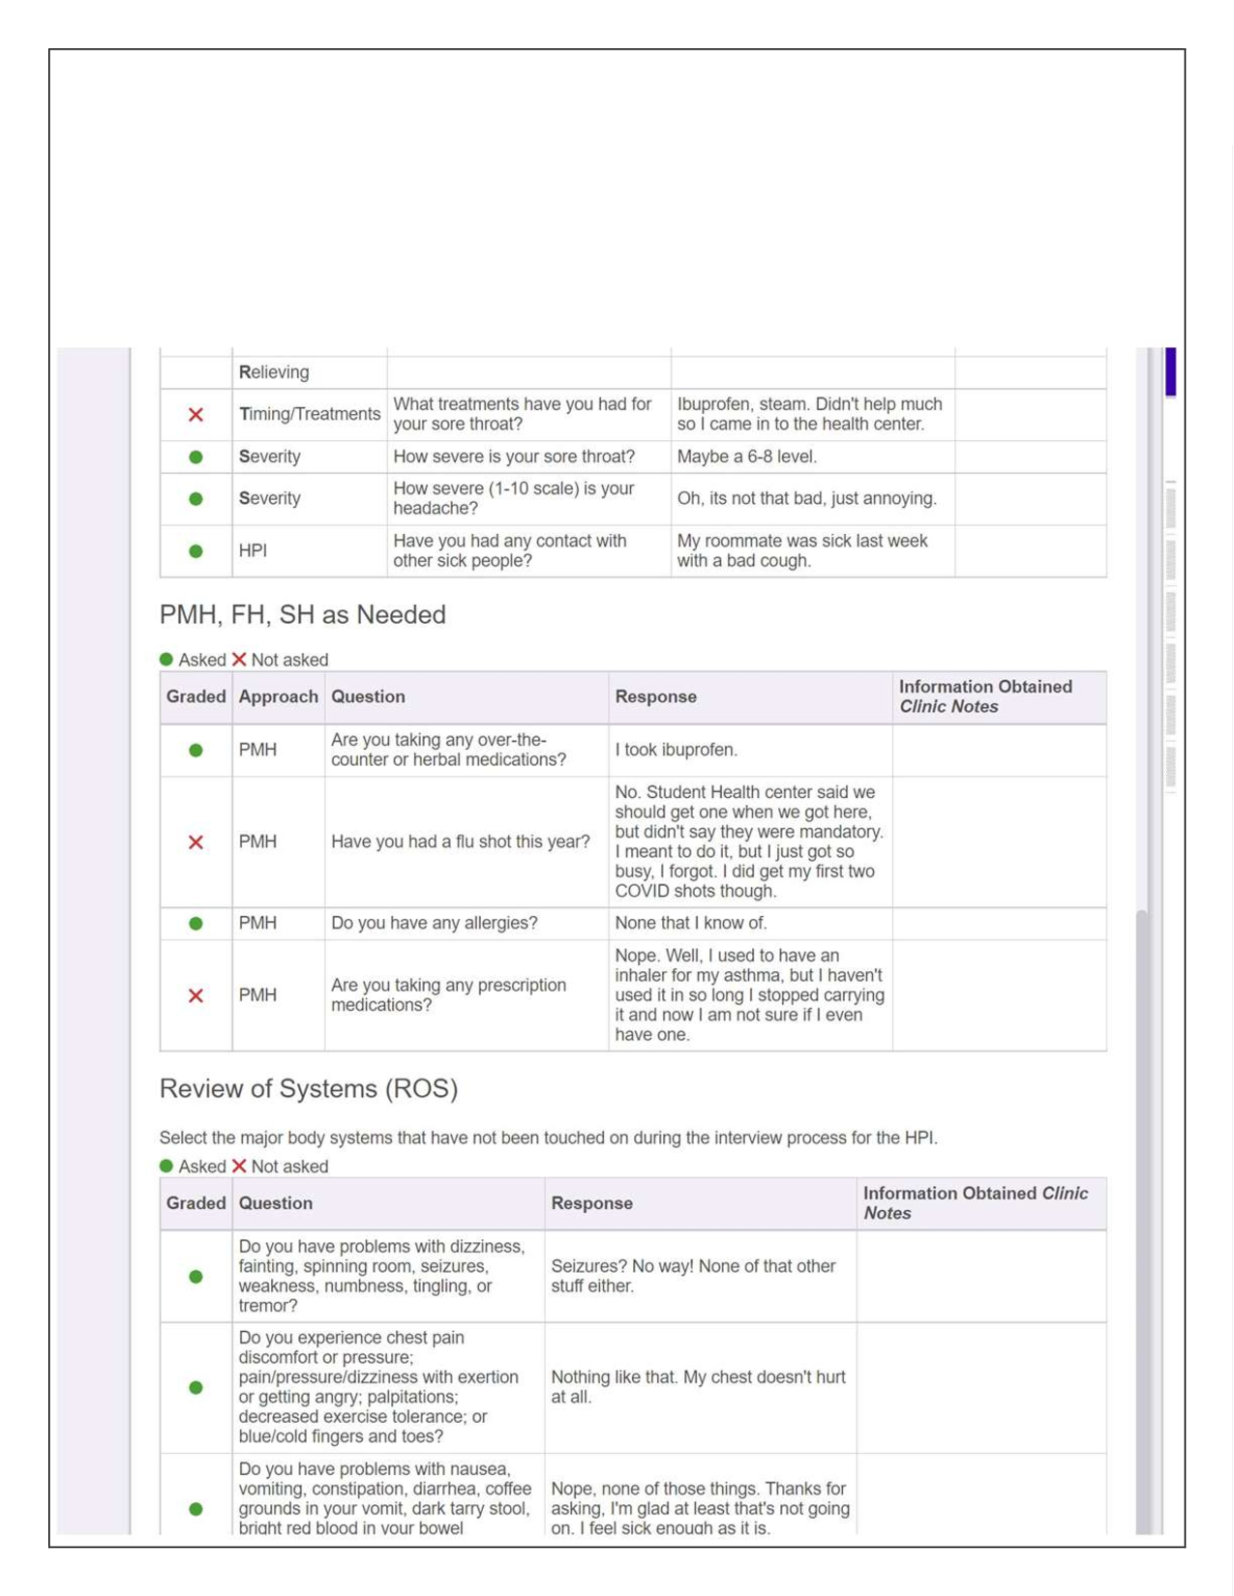Click green dot beside sore throat severity
The width and height of the screenshot is (1234, 1596).
(x=196, y=457)
